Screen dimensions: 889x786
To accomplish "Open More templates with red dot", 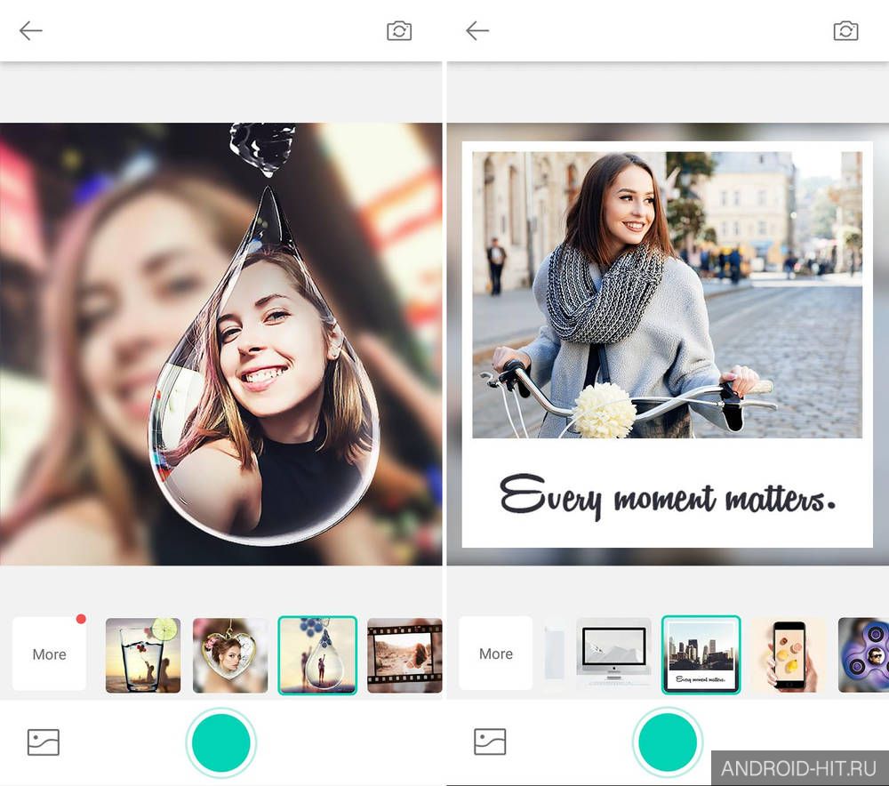I will click(x=49, y=654).
